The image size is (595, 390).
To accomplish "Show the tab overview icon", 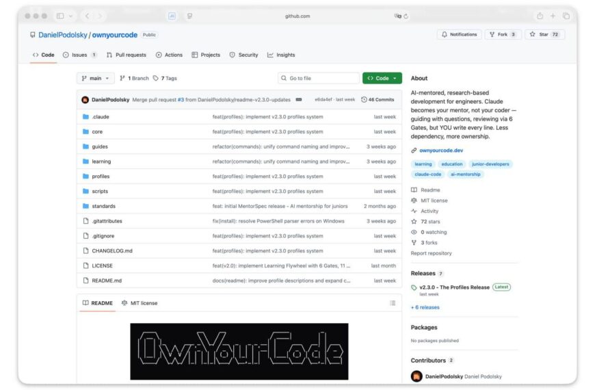I will point(566,16).
